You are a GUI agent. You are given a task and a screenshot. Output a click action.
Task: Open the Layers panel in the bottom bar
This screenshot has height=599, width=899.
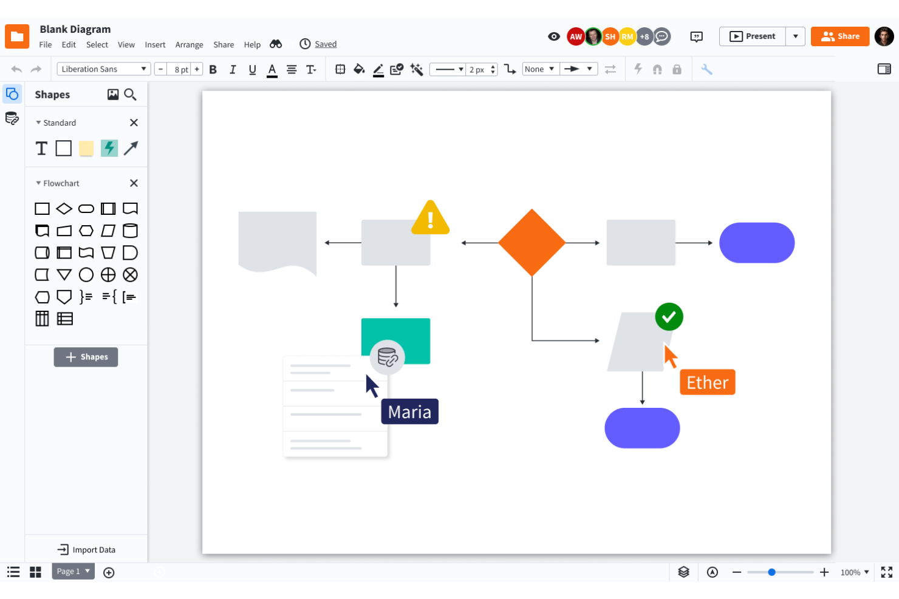pyautogui.click(x=683, y=571)
